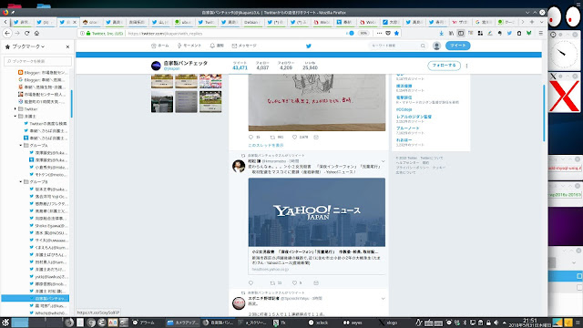
Task: List all tabs dropdown arrow
Action: (541, 22)
